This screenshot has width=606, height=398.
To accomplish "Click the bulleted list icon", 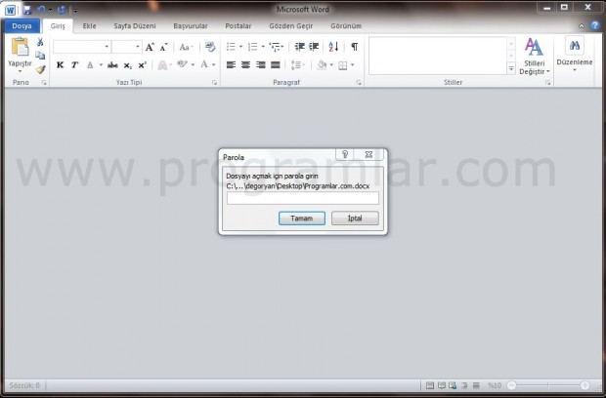I will coord(231,47).
